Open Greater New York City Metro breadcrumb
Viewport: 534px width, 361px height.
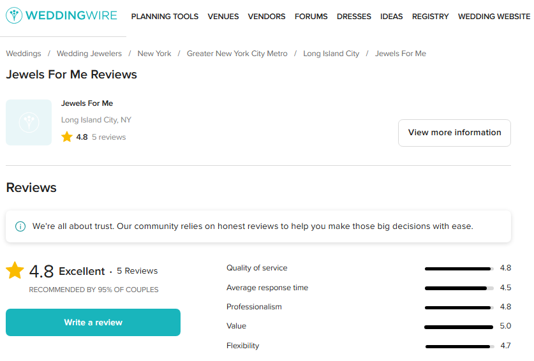point(237,54)
